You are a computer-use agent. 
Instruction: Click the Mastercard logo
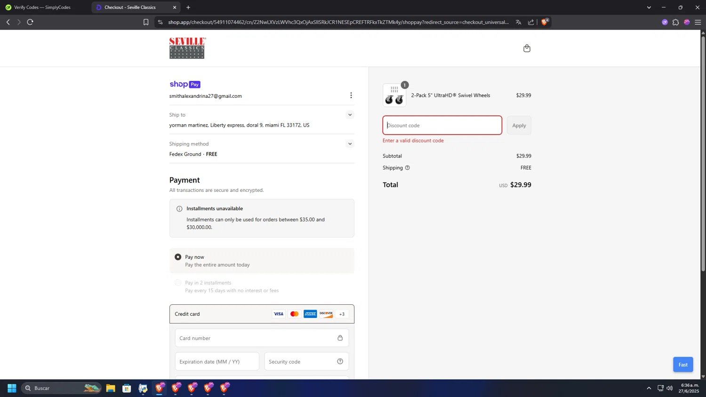[x=295, y=314]
